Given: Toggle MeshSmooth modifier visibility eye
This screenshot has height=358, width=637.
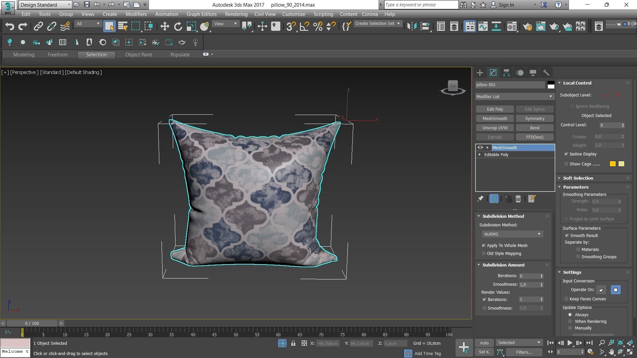Looking at the screenshot, I should pos(480,148).
